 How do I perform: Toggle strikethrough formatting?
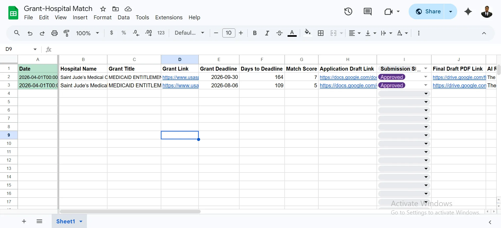pyautogui.click(x=279, y=33)
